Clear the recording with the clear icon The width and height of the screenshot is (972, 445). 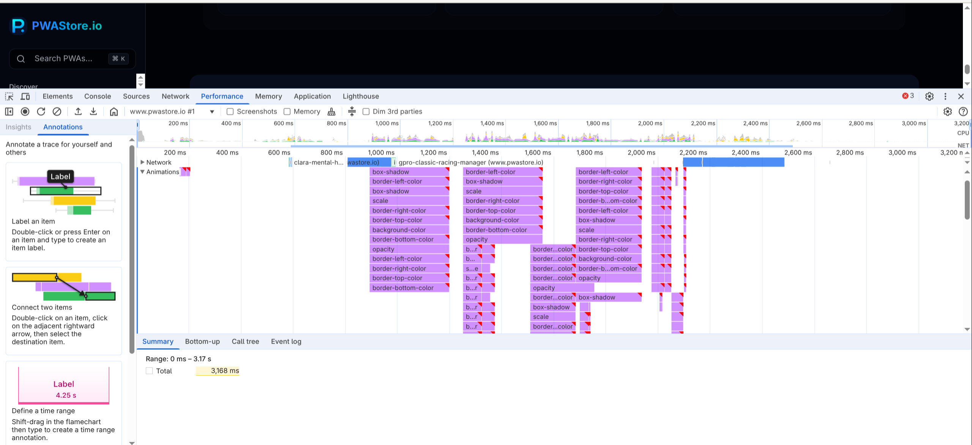click(x=57, y=111)
